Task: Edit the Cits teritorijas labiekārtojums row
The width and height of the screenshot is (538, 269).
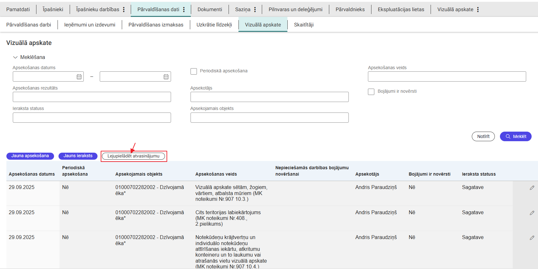Action: 532,213
